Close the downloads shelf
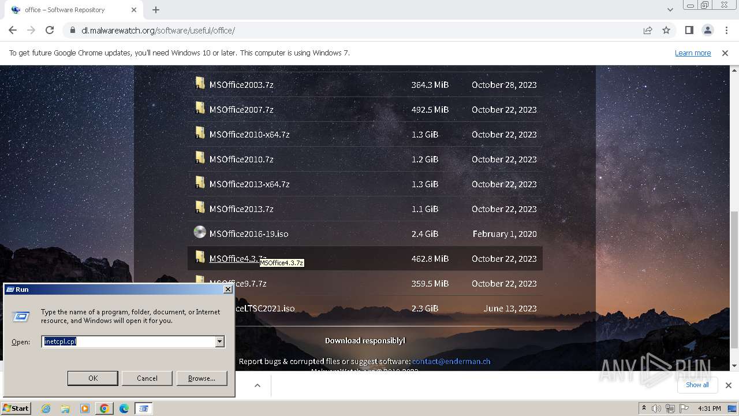The image size is (739, 416). pyautogui.click(x=728, y=385)
